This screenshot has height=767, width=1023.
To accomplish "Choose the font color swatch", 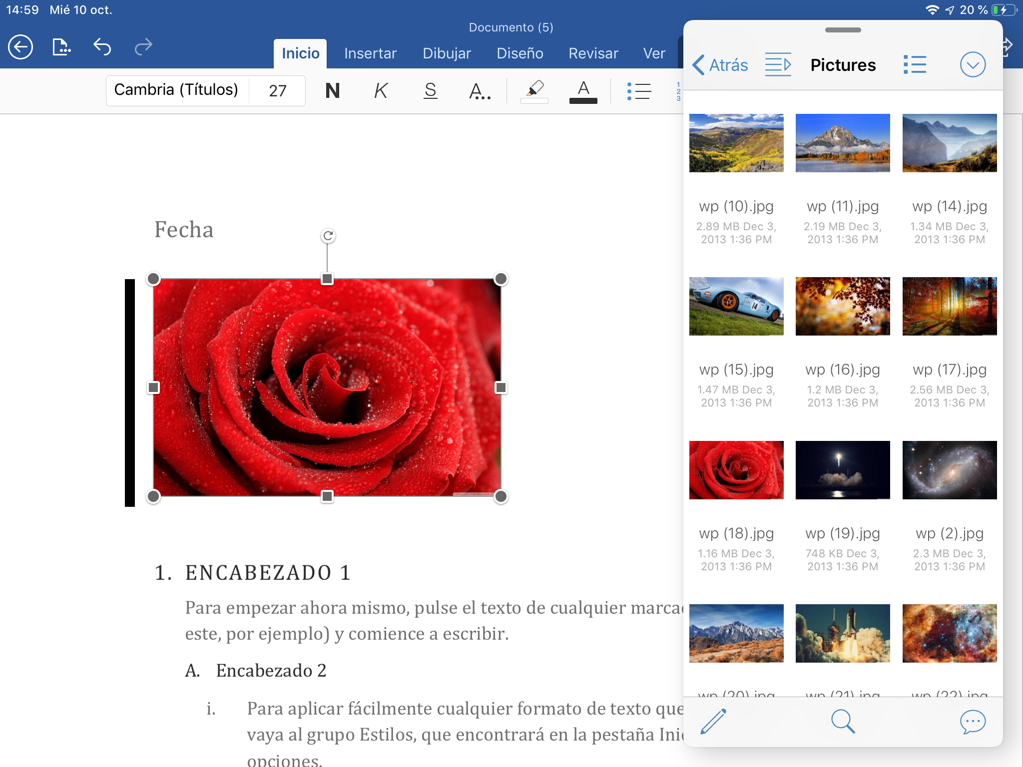I will coord(583,92).
